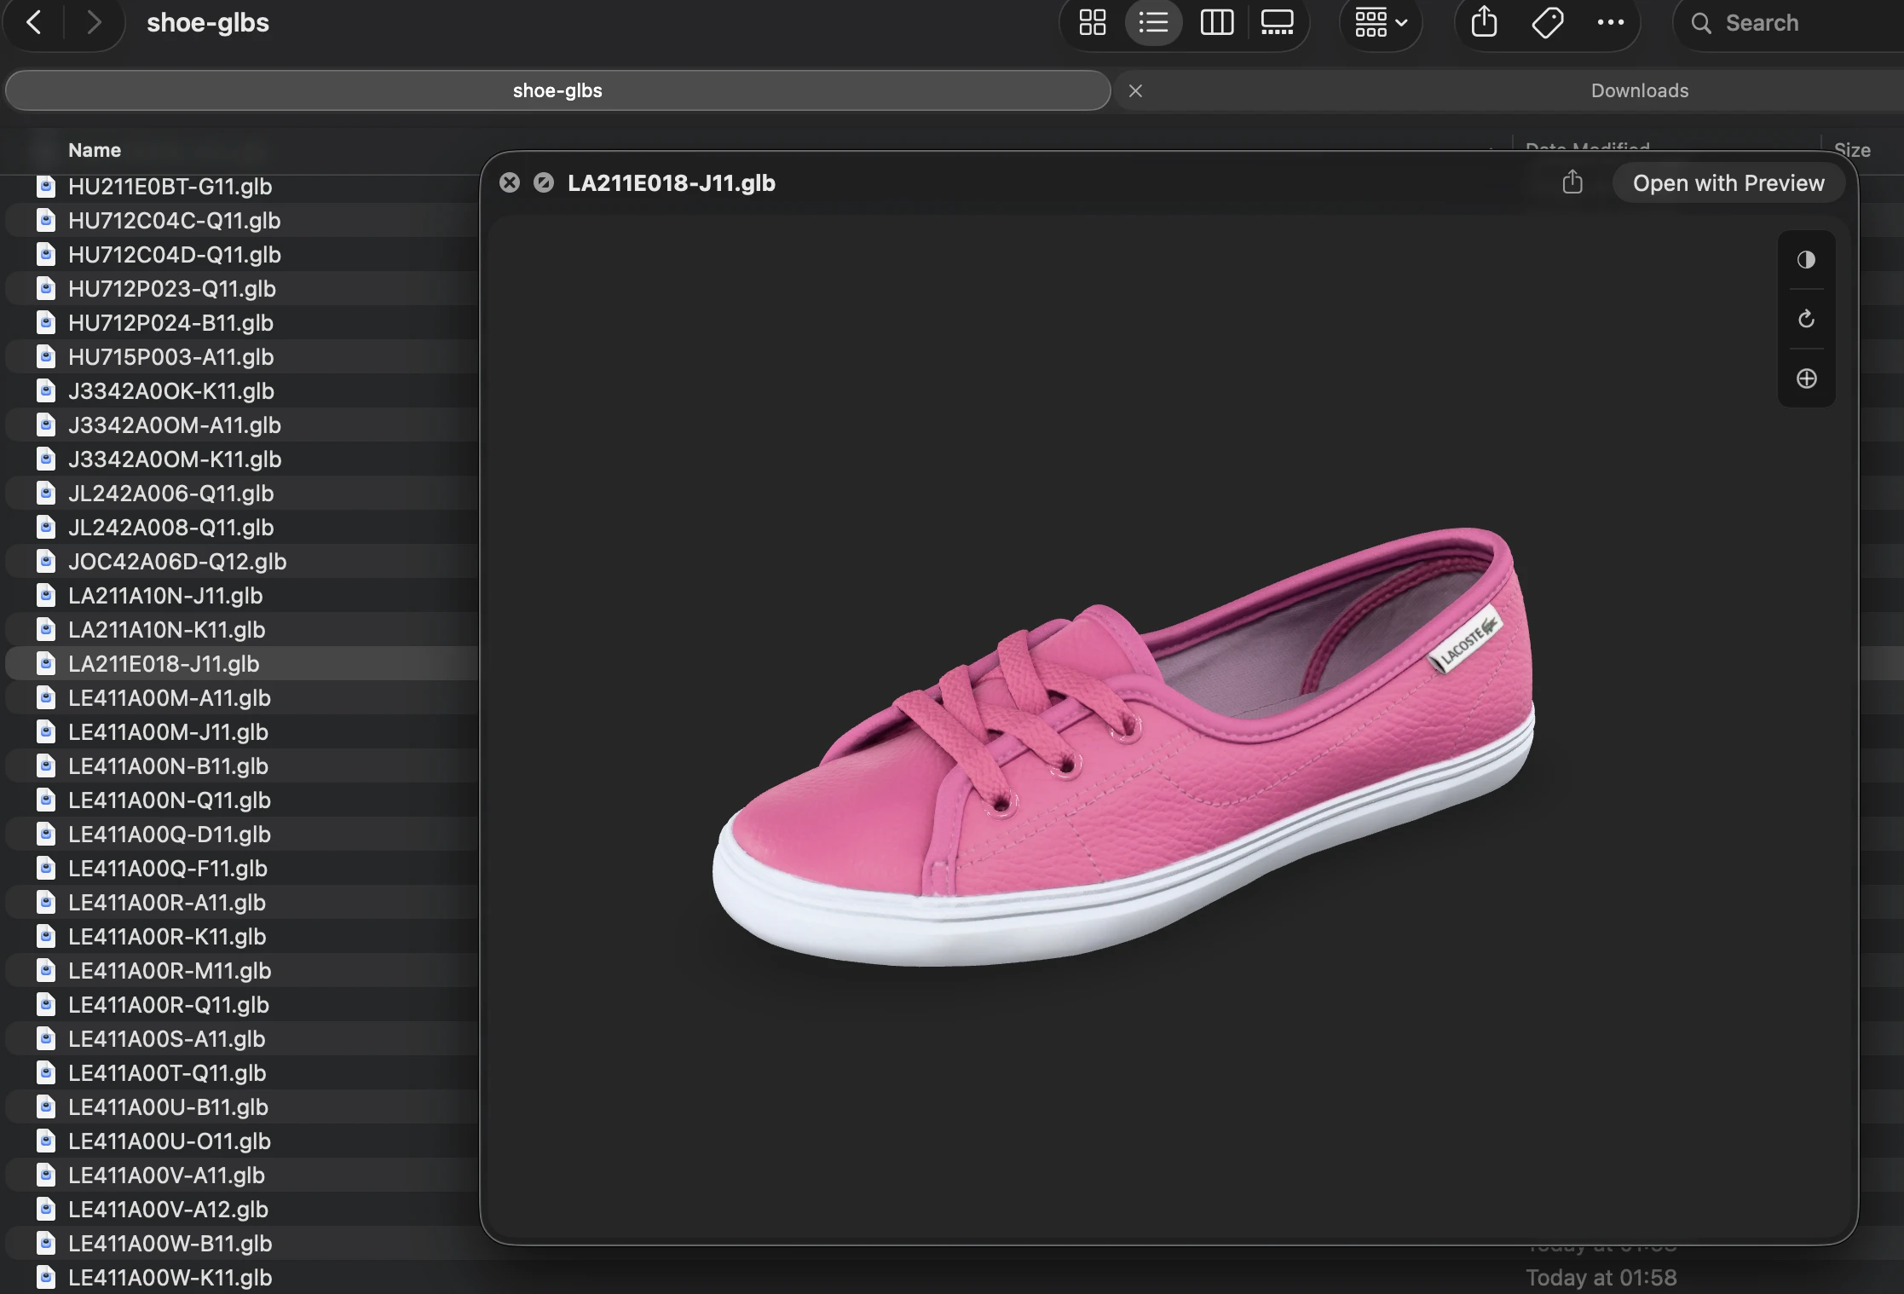Click the Search field

[1790, 23]
